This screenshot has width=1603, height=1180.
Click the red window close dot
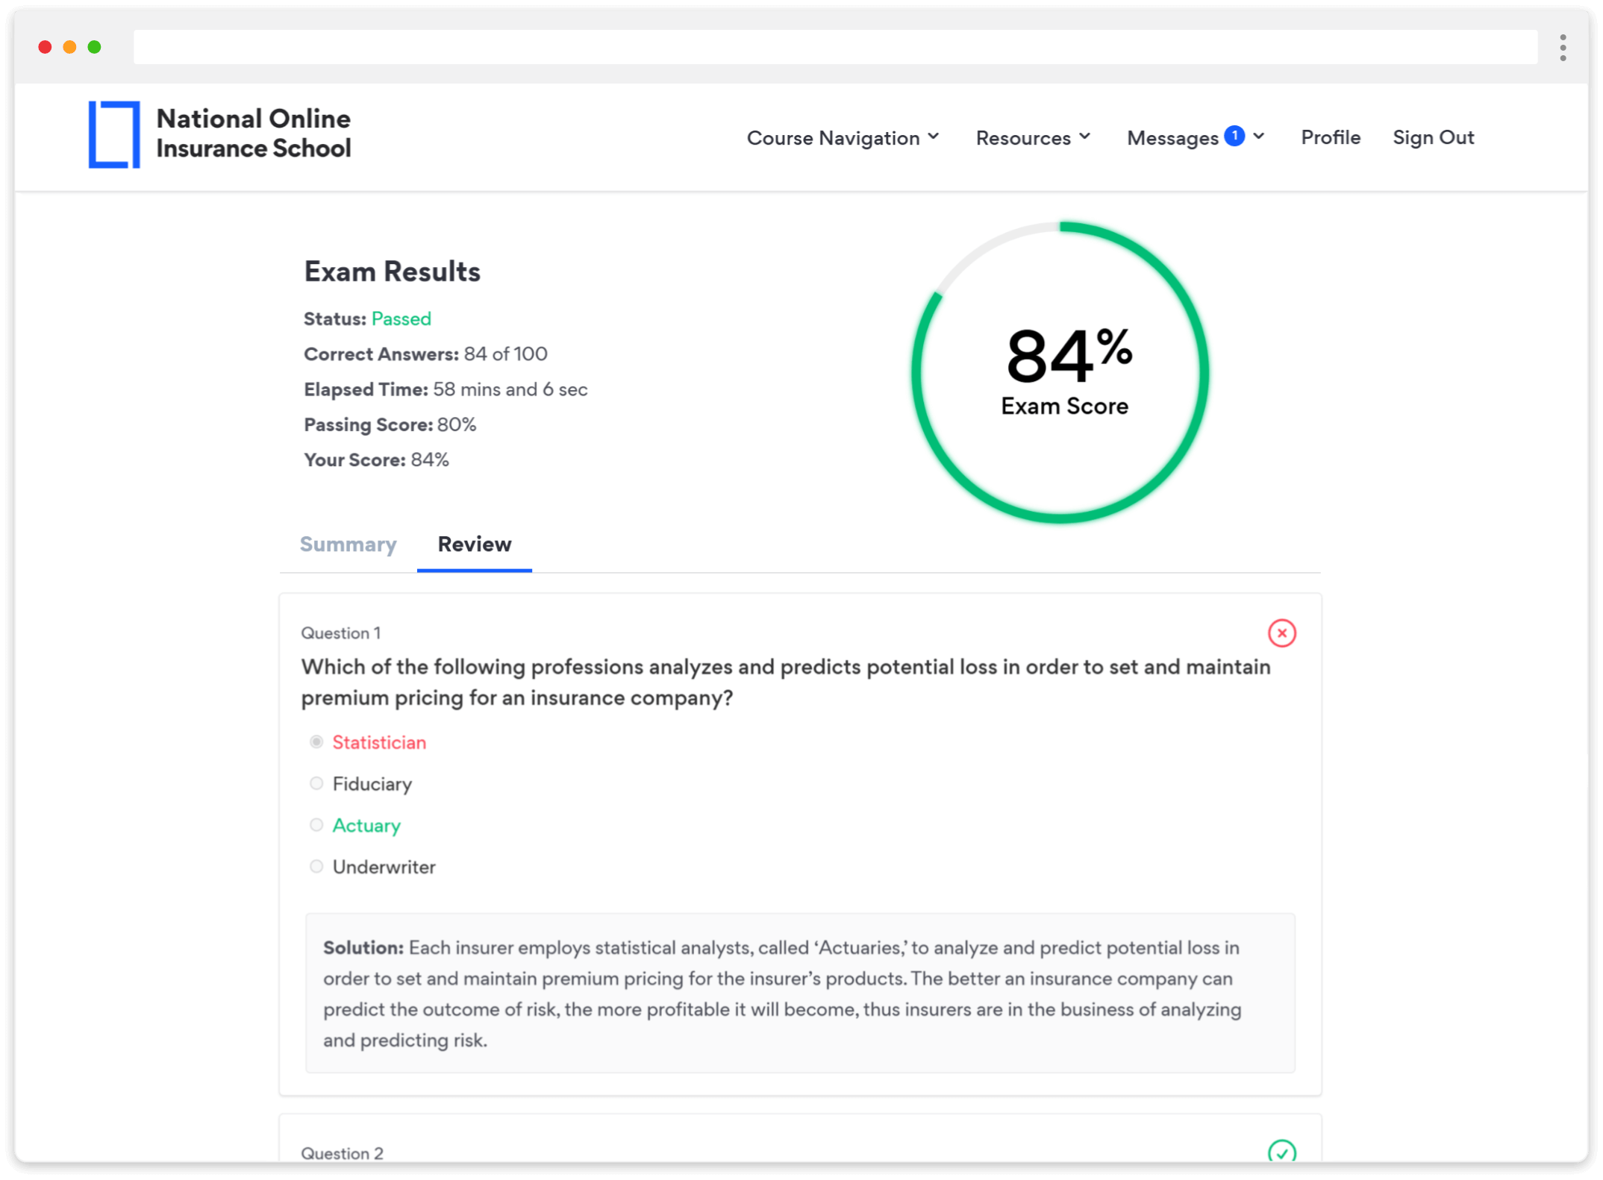[x=45, y=47]
